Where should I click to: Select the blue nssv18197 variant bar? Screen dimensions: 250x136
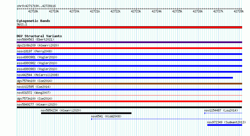point(129,54)
